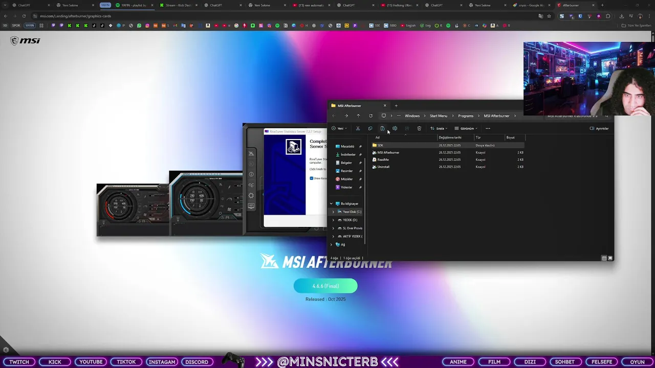Expand Yerel Disk (C:) in the sidebar
The height and width of the screenshot is (368, 655).
pyautogui.click(x=333, y=212)
